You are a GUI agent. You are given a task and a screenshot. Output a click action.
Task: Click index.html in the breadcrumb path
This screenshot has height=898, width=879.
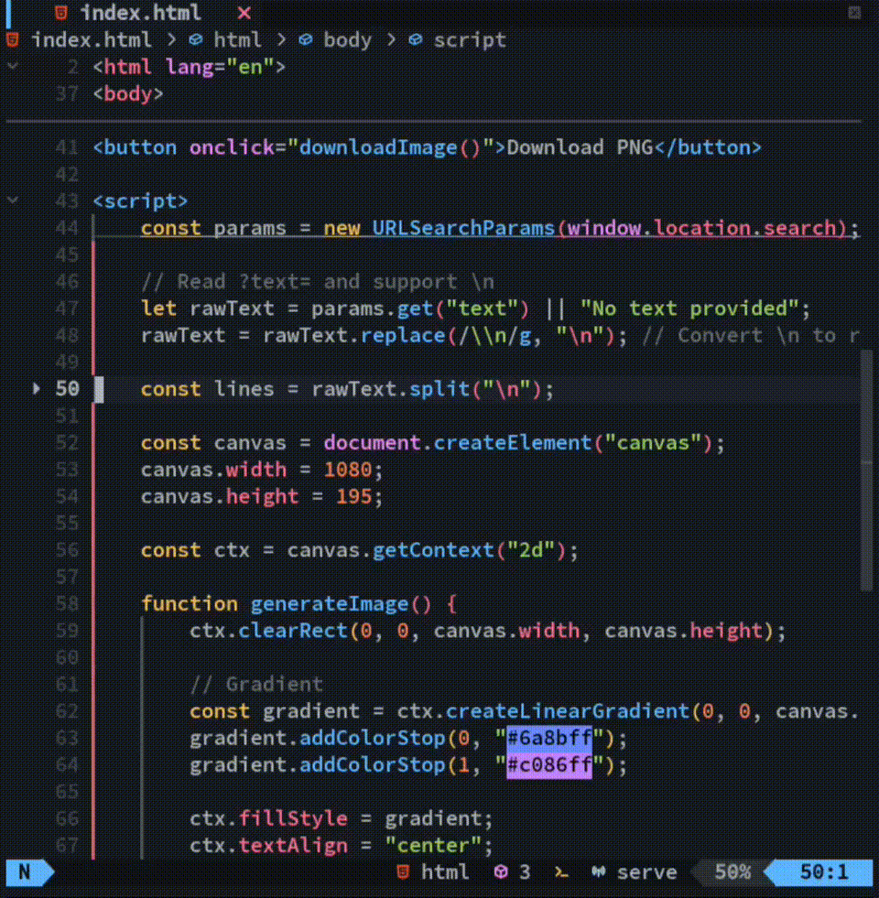92,40
